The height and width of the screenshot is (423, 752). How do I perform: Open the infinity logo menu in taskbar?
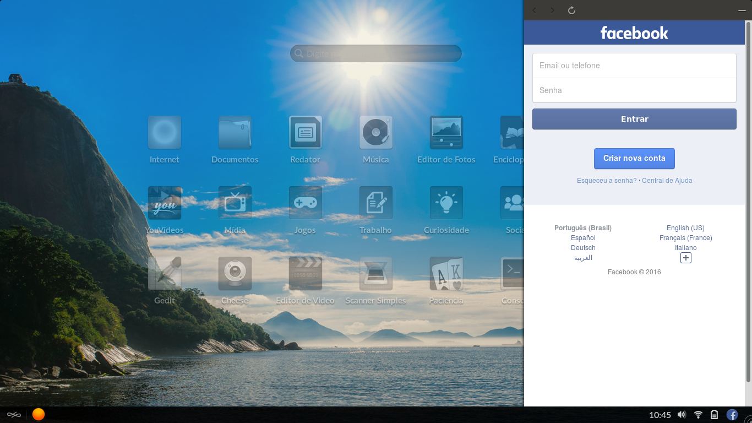click(x=13, y=414)
